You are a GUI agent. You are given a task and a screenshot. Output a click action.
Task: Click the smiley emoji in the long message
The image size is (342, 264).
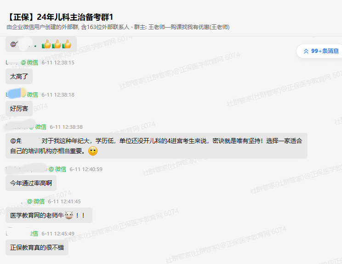pos(93,151)
